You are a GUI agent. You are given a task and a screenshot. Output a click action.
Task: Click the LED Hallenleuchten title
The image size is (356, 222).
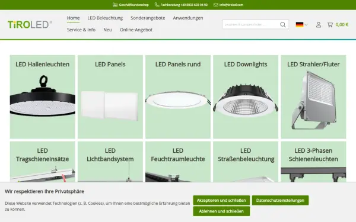pyautogui.click(x=43, y=65)
